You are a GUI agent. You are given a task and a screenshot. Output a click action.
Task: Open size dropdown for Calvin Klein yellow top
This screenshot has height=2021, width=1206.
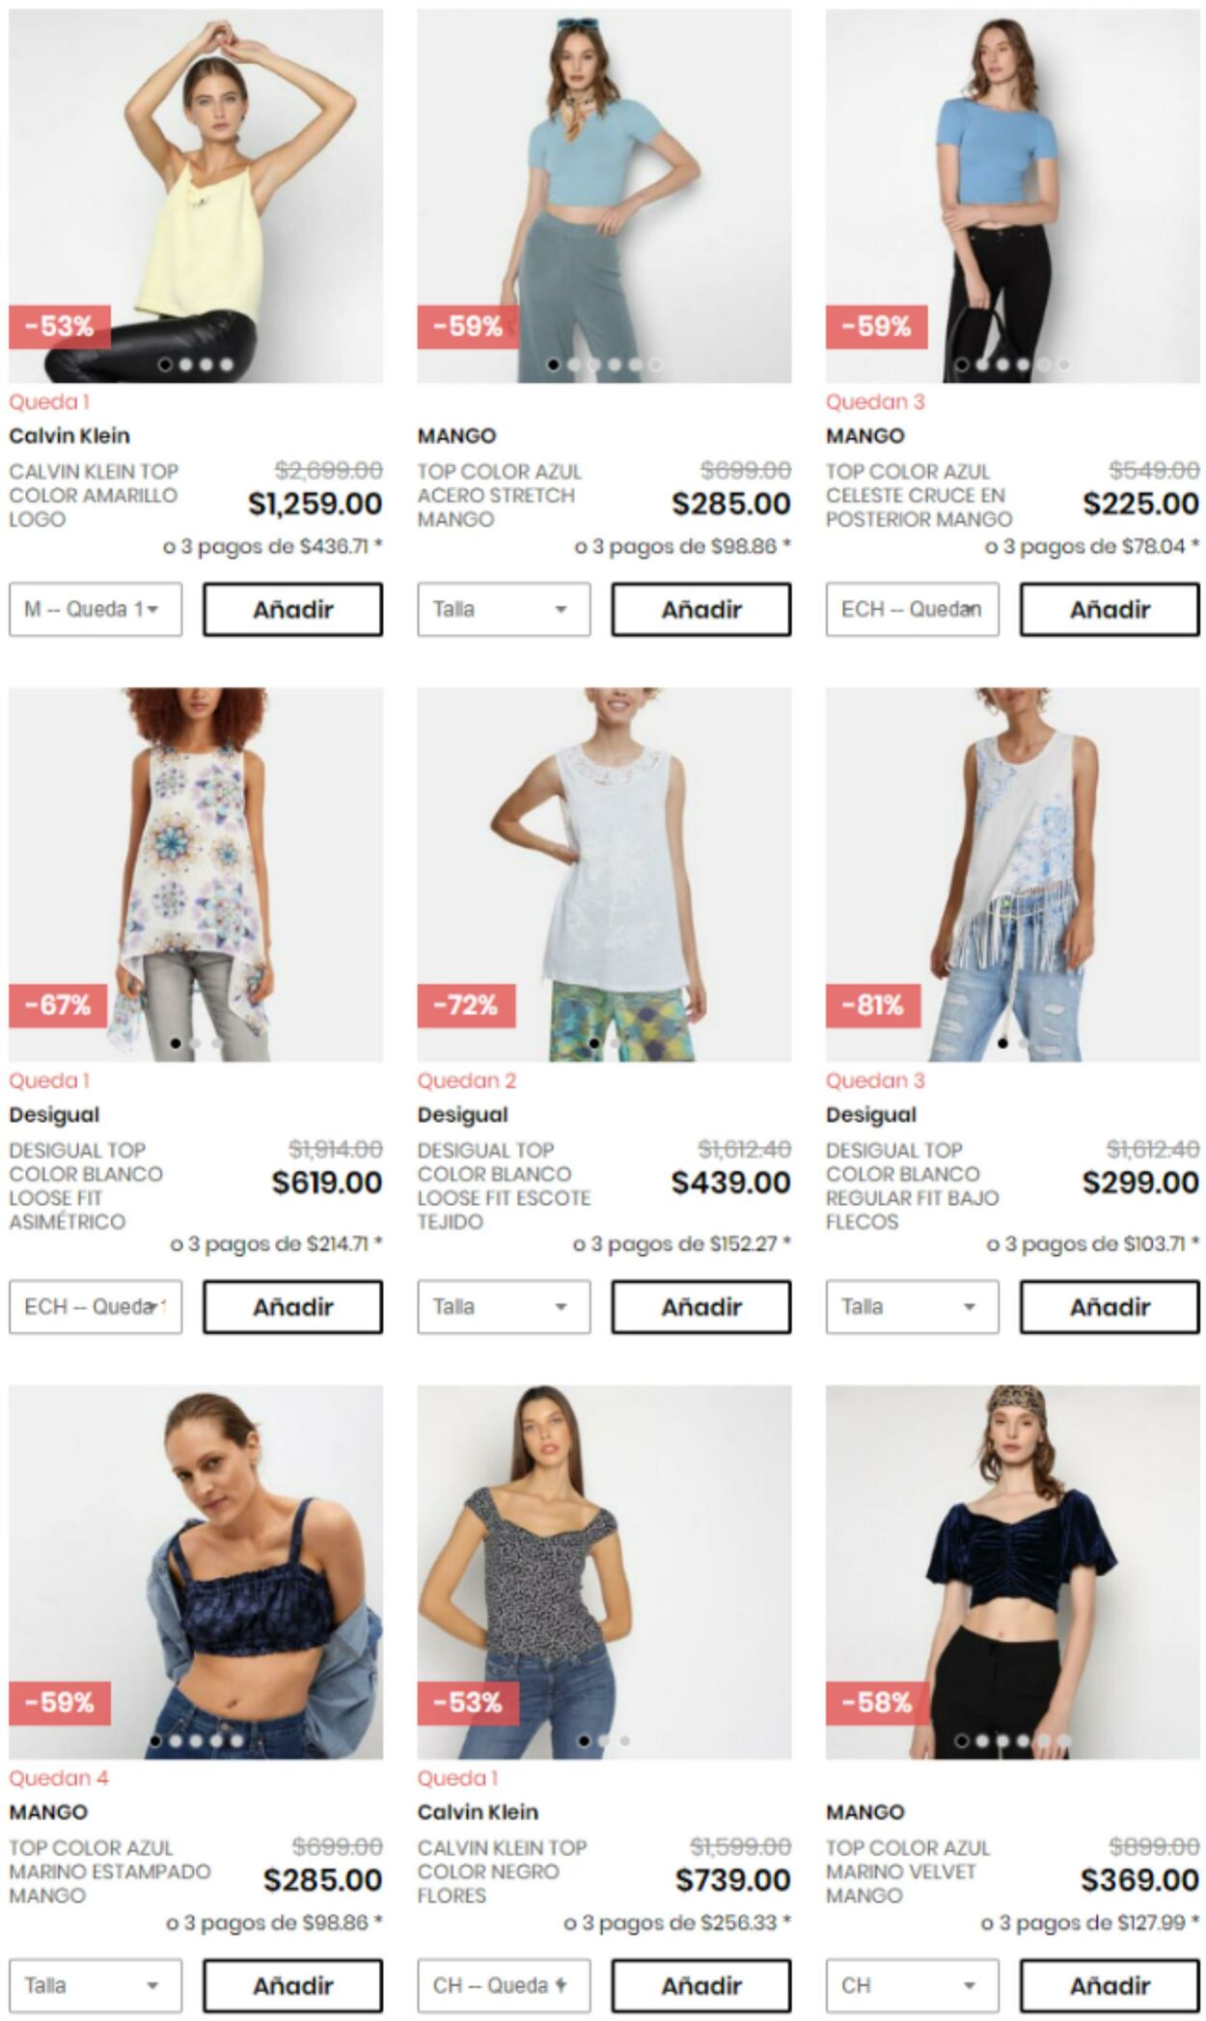(x=96, y=609)
